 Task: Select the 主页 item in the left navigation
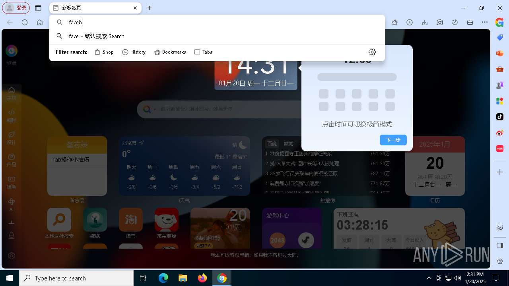click(12, 94)
